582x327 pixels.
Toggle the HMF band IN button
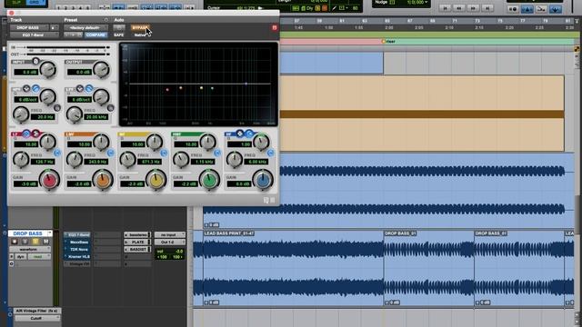tap(217, 153)
